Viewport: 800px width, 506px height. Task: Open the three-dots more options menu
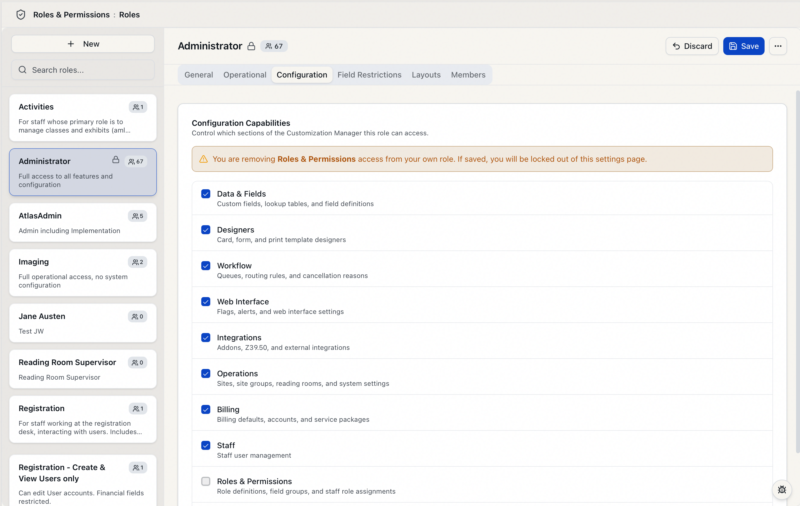click(778, 46)
